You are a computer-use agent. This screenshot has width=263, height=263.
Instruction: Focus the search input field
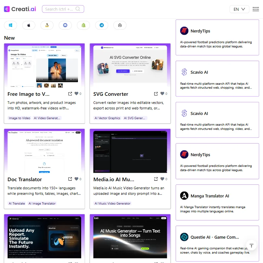pyautogui.click(x=63, y=9)
